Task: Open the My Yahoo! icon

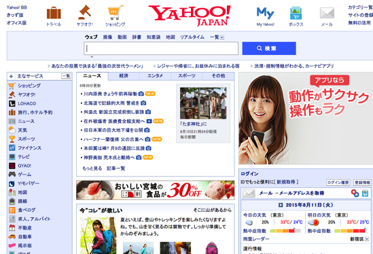Action: coord(265,13)
